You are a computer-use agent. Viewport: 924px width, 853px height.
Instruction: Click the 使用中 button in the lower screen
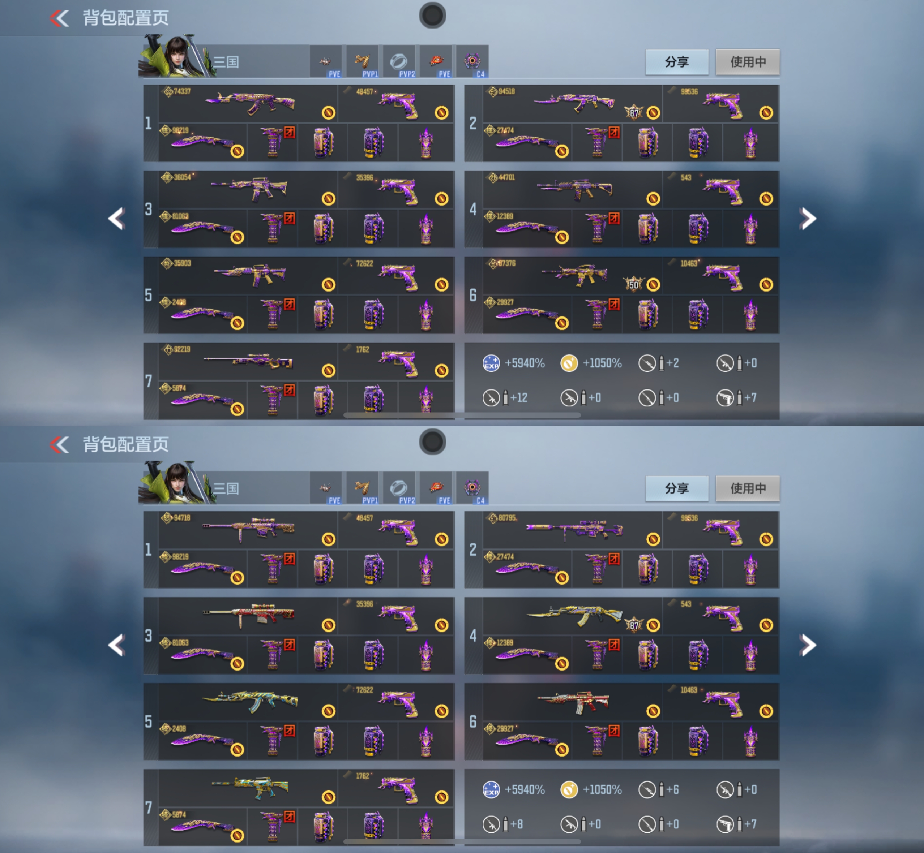point(748,488)
